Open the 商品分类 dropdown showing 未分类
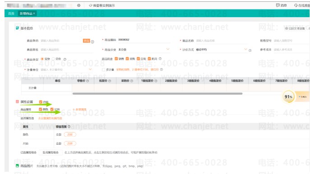310x174 pixels. [144, 50]
